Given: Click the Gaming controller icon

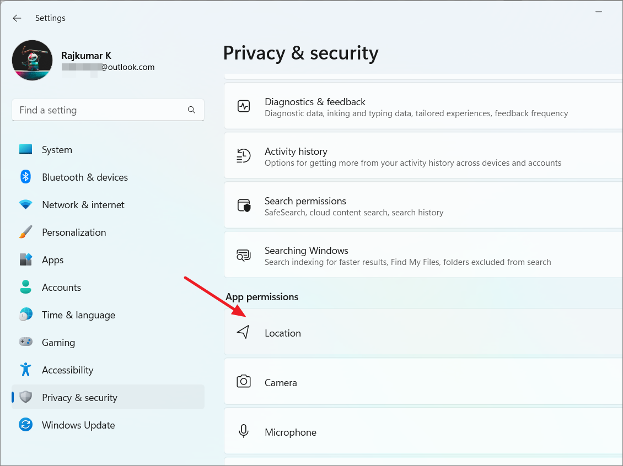Looking at the screenshot, I should [x=25, y=342].
